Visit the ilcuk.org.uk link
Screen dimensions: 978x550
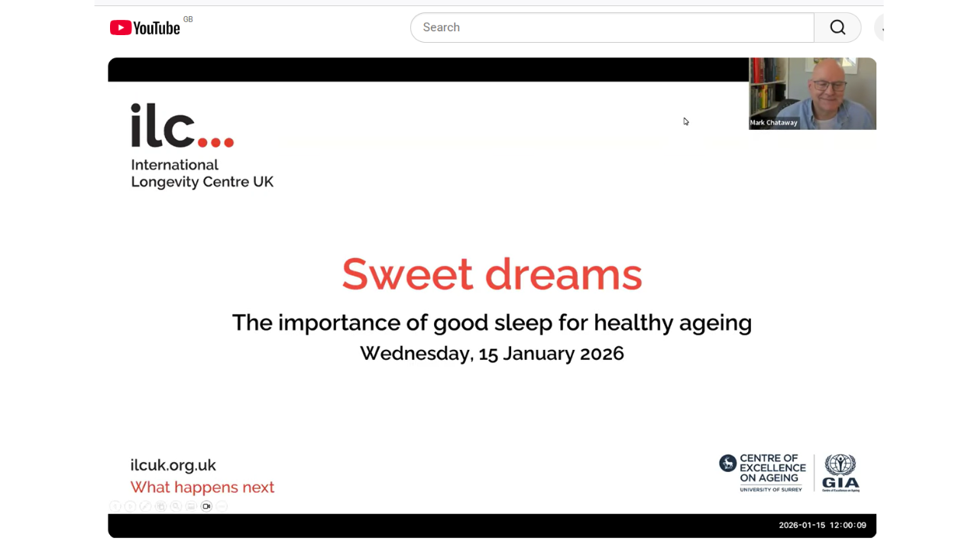pyautogui.click(x=173, y=465)
